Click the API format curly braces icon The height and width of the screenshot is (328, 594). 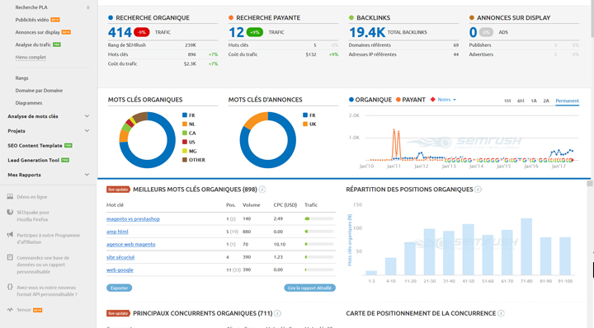pos(10,287)
